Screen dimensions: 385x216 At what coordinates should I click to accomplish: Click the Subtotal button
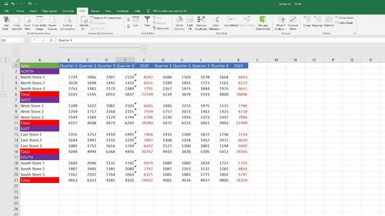(328, 22)
